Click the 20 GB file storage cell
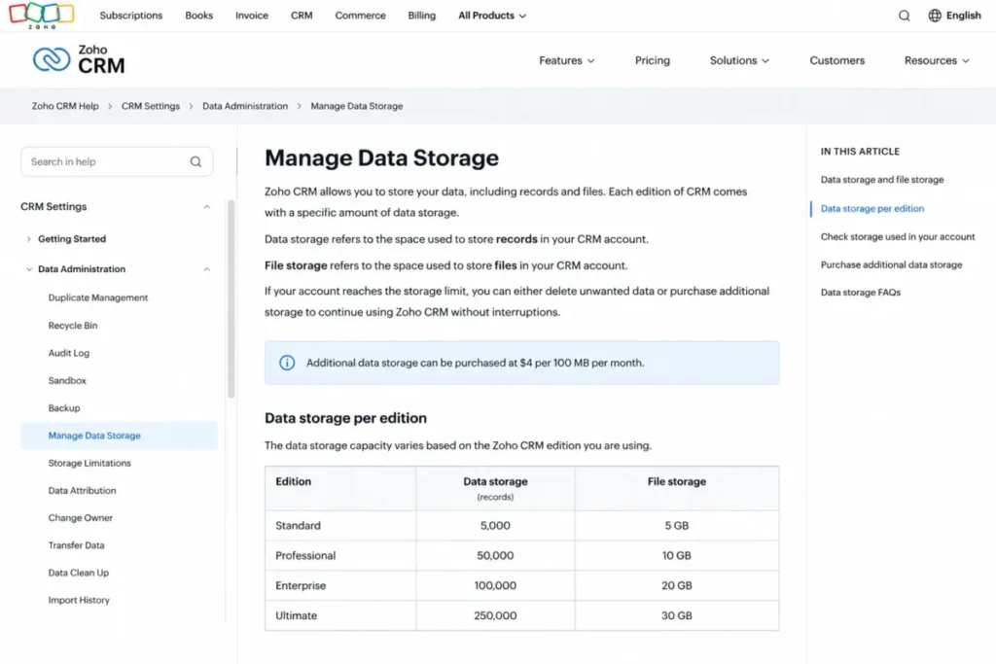Viewport: 996px width, 664px height. 677,585
